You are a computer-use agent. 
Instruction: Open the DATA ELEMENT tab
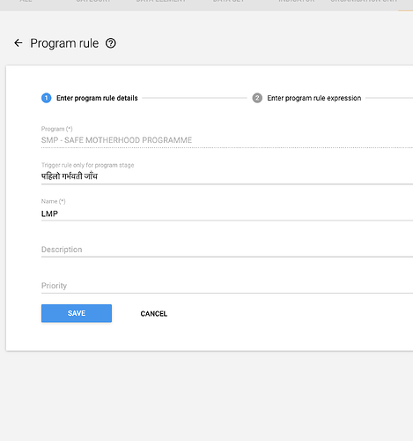click(x=161, y=1)
